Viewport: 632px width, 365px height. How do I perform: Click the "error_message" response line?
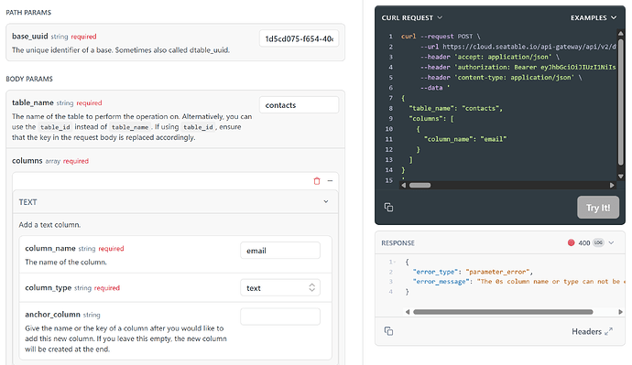[x=519, y=282]
